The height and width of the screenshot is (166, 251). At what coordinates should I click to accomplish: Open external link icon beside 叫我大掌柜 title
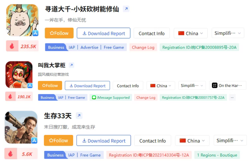tap(71, 65)
